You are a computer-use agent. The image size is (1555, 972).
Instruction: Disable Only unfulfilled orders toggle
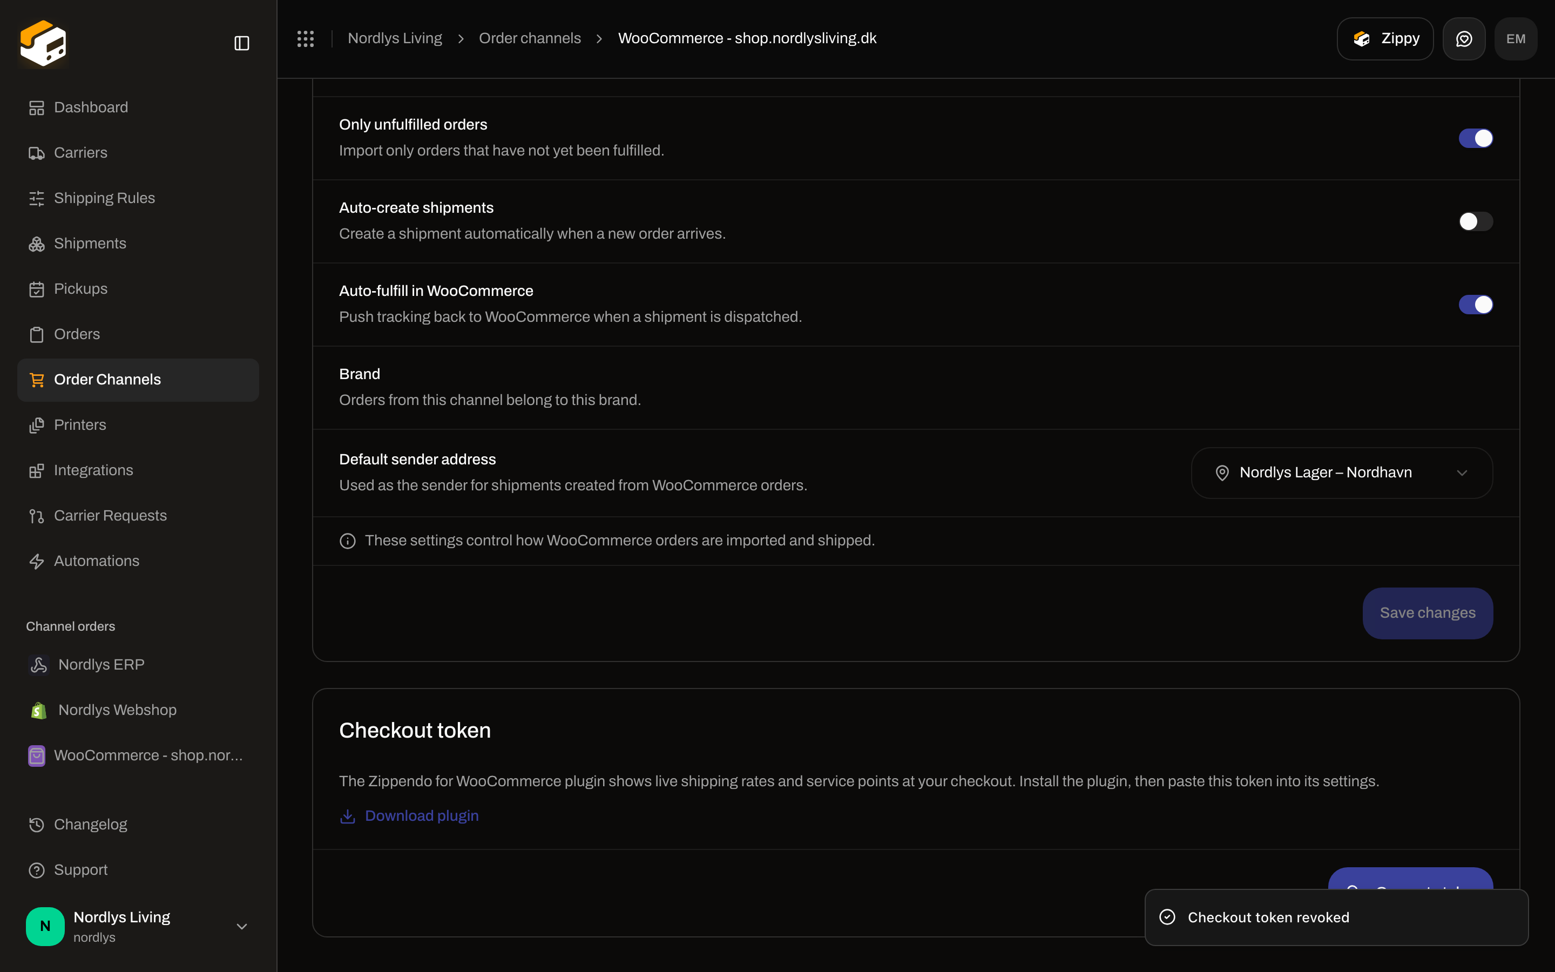pos(1475,138)
